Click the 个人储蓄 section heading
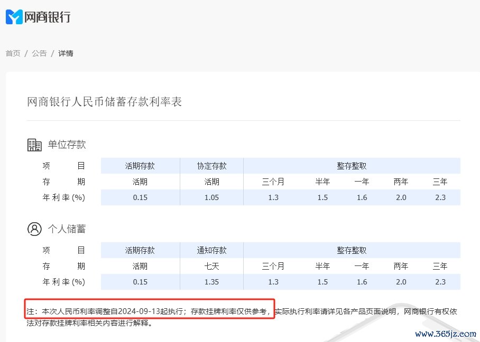The image size is (480, 342). (x=67, y=229)
